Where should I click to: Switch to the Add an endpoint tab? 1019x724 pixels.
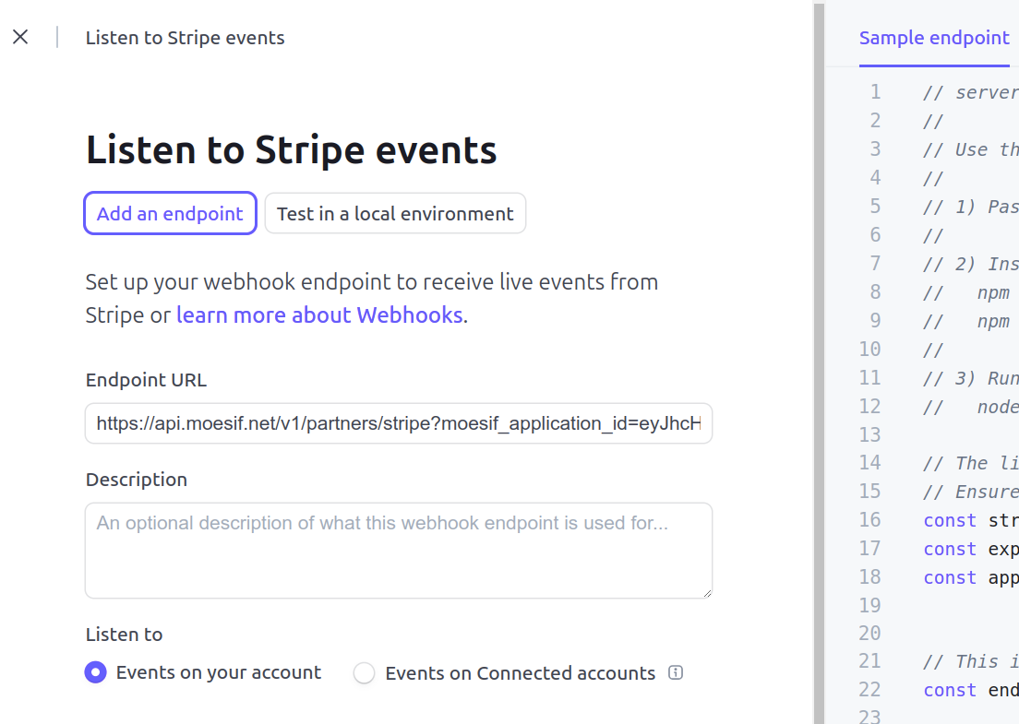[170, 213]
